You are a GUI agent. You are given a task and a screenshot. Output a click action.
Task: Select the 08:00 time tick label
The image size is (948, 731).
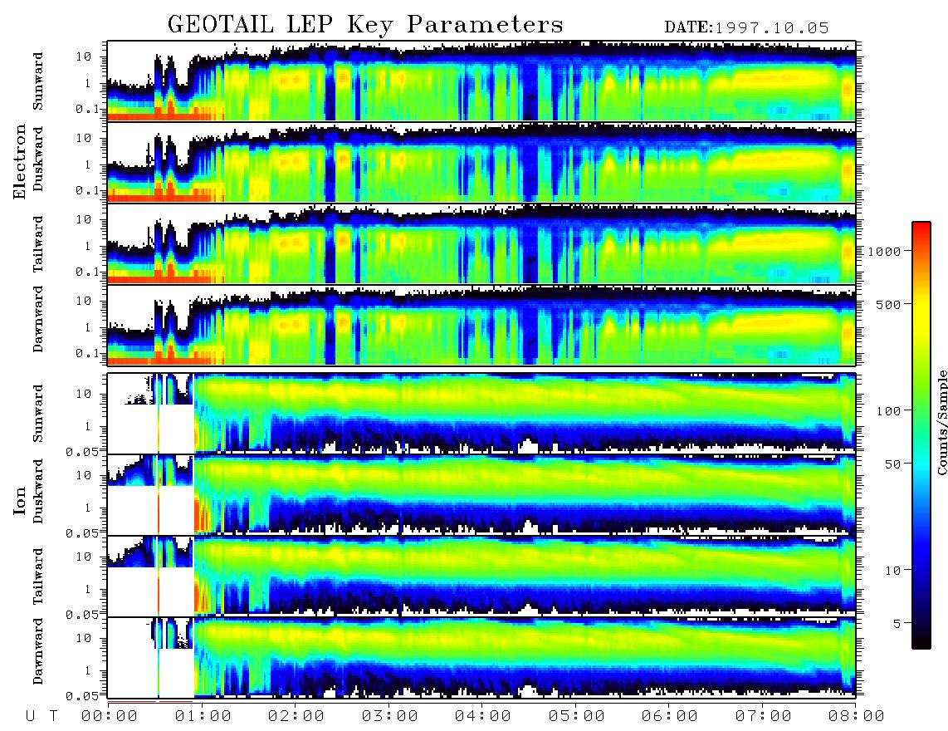tap(857, 716)
